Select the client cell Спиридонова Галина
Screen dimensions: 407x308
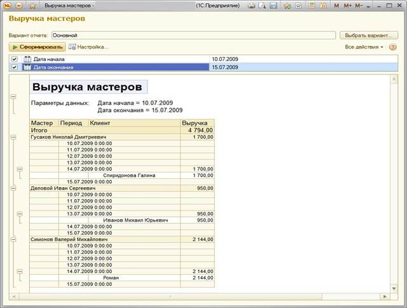click(x=129, y=175)
